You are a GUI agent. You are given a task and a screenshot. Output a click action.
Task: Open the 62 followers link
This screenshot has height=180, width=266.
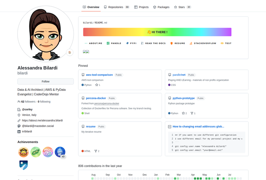(x=28, y=101)
